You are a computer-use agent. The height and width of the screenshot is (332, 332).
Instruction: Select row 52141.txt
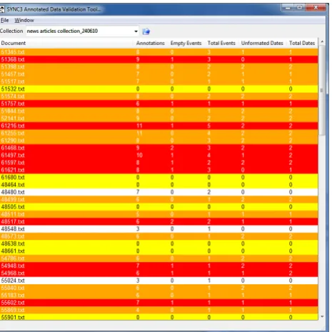pyautogui.click(x=159, y=119)
